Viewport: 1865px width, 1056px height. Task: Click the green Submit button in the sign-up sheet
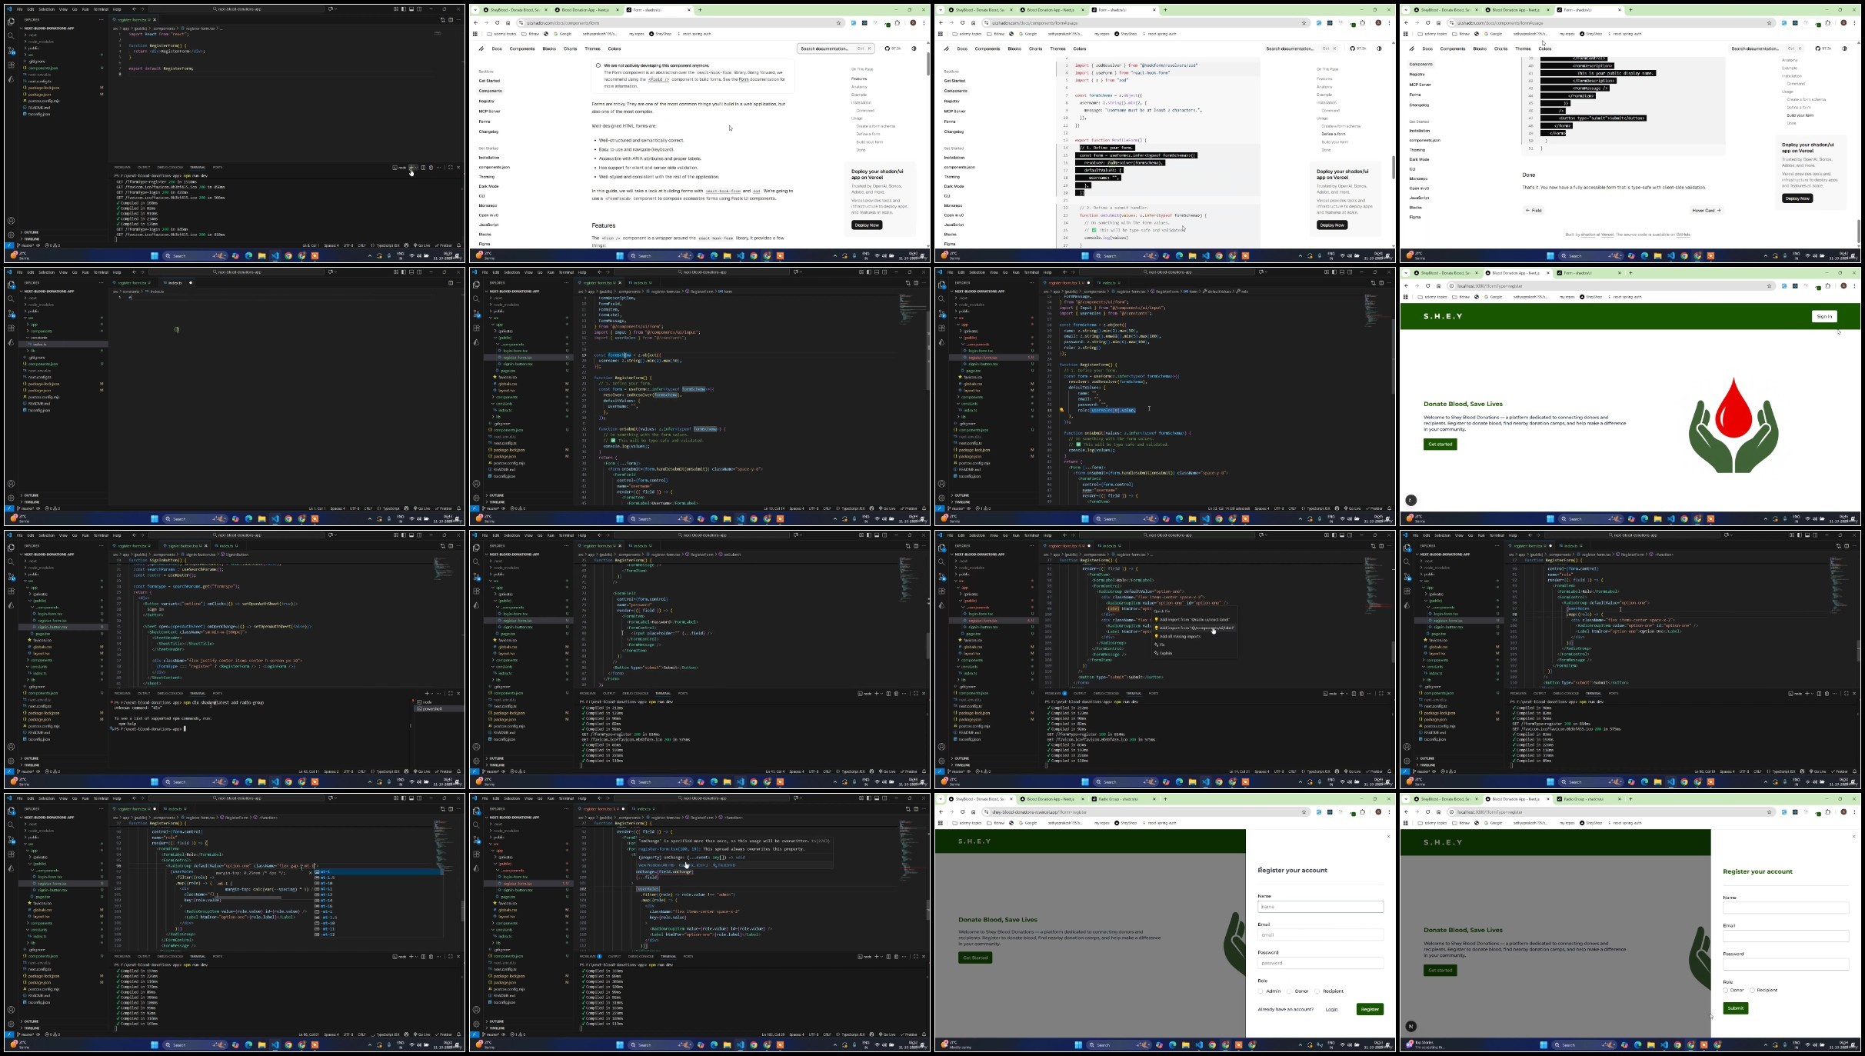tap(1736, 1008)
